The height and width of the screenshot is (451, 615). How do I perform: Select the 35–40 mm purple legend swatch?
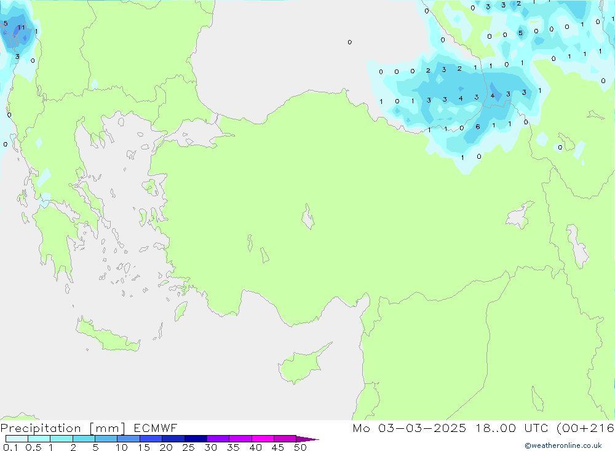[240, 439]
